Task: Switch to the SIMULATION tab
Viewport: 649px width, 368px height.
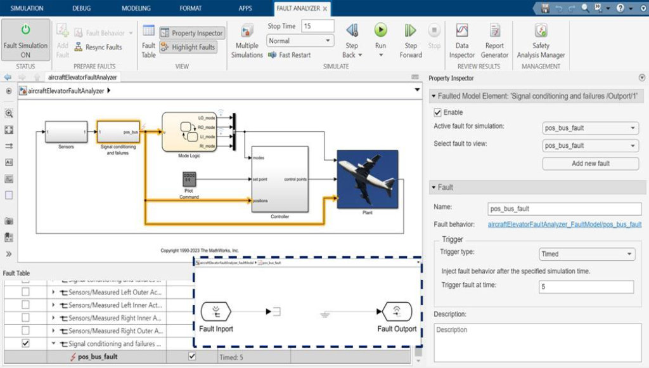Action: (x=27, y=8)
